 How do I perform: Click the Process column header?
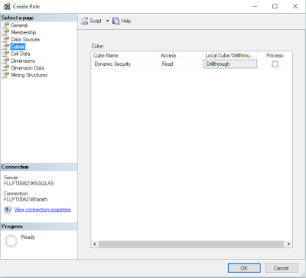point(275,55)
